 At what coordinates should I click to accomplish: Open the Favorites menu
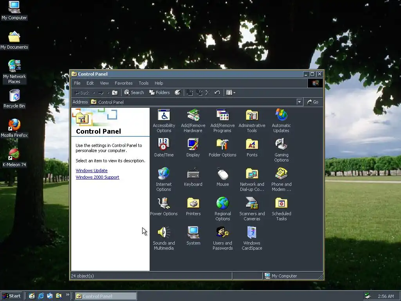(x=123, y=83)
